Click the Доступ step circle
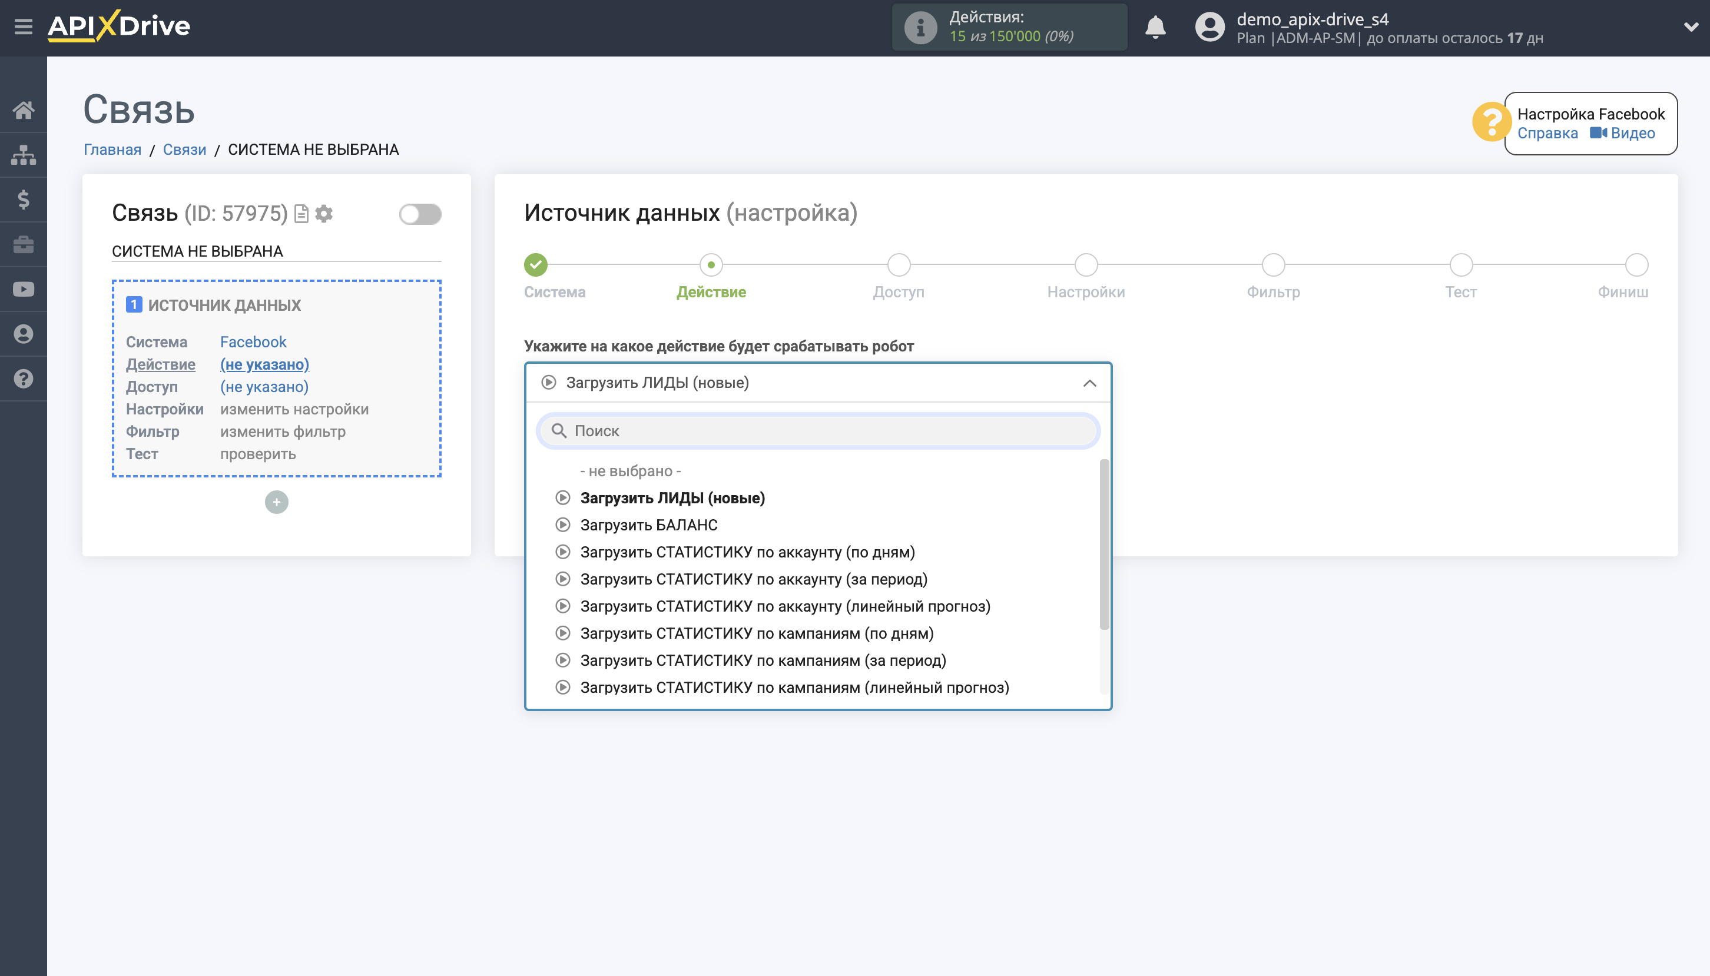 [x=898, y=265]
